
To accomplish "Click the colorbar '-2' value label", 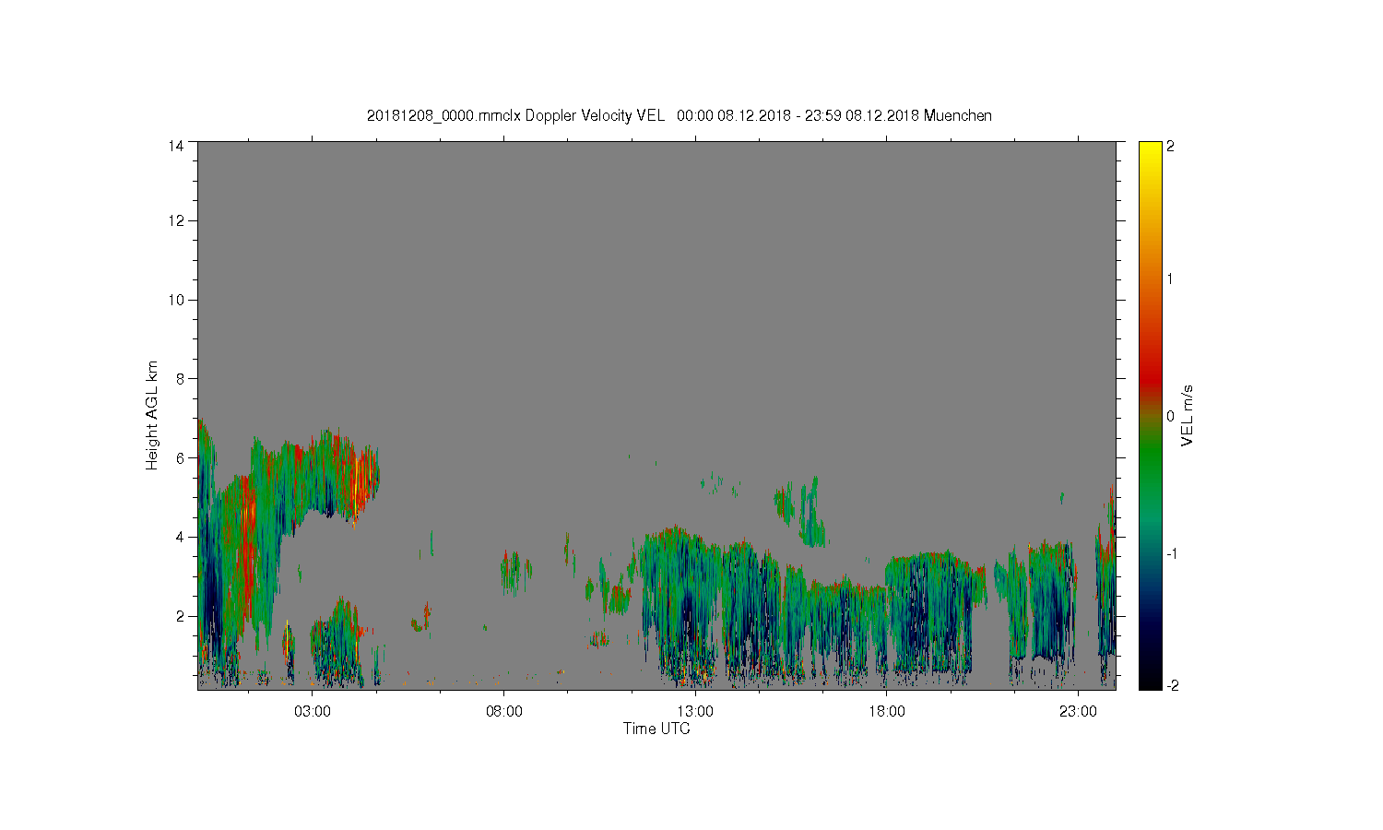I will (x=1171, y=685).
